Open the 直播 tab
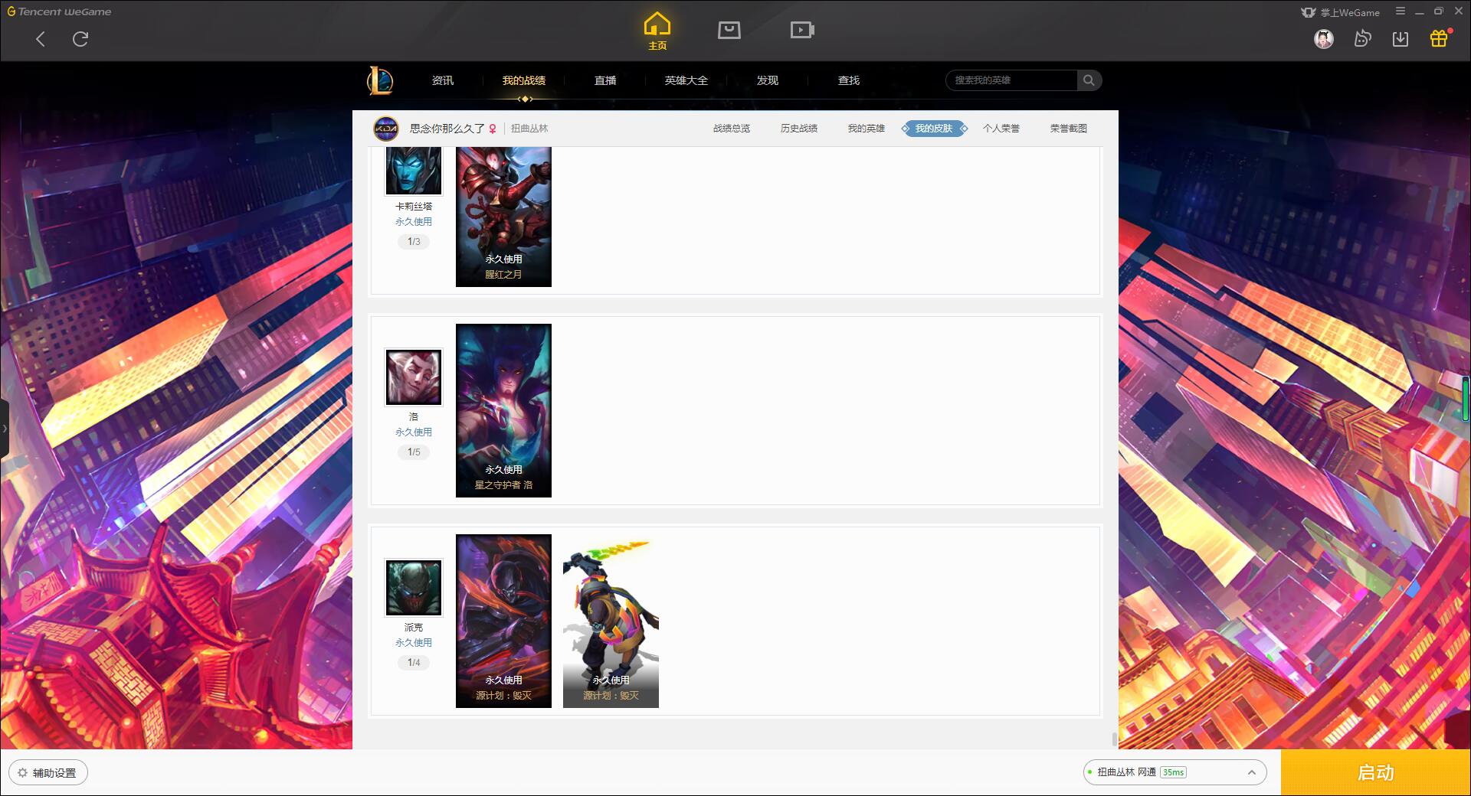This screenshot has height=796, width=1471. click(605, 80)
